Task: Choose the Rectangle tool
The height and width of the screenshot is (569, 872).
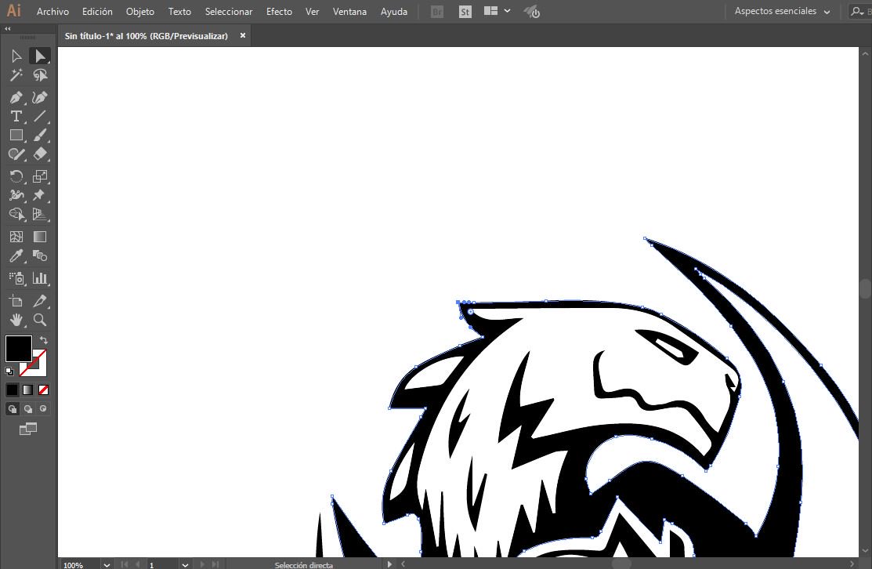Action: [x=16, y=135]
